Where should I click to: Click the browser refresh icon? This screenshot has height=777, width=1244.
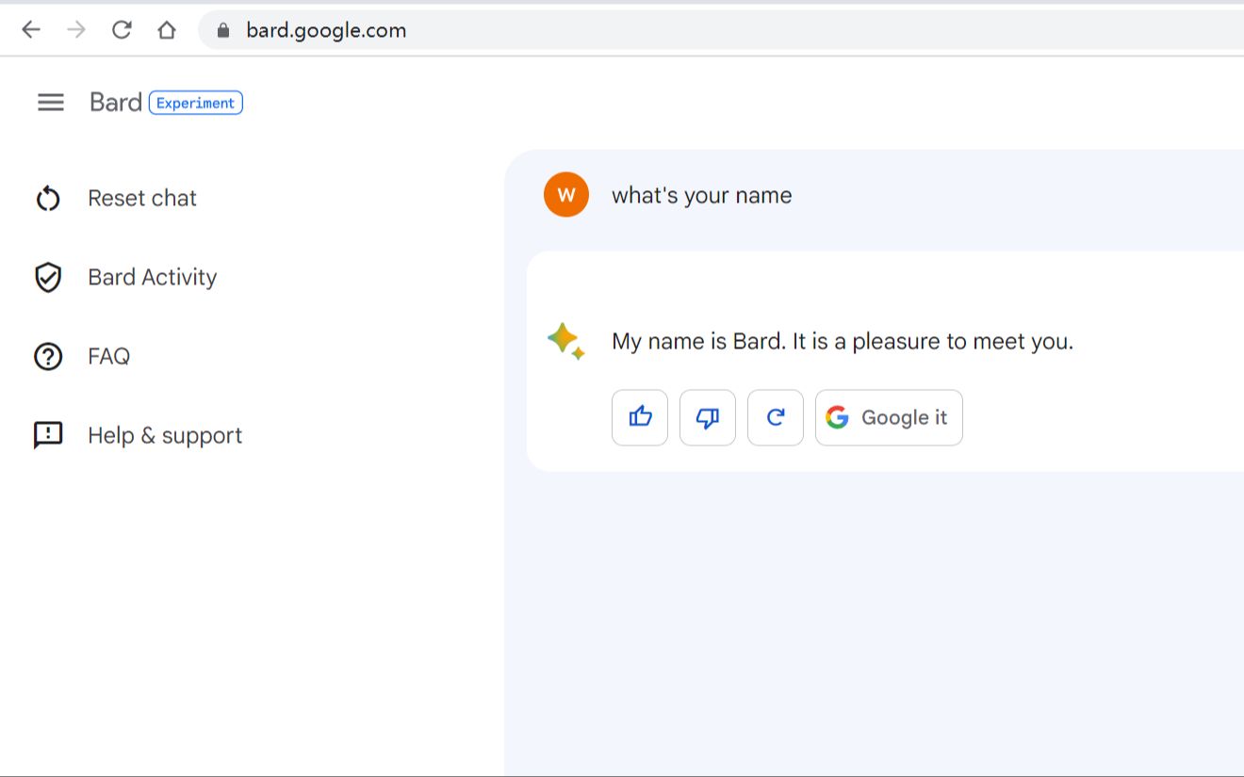(x=121, y=29)
